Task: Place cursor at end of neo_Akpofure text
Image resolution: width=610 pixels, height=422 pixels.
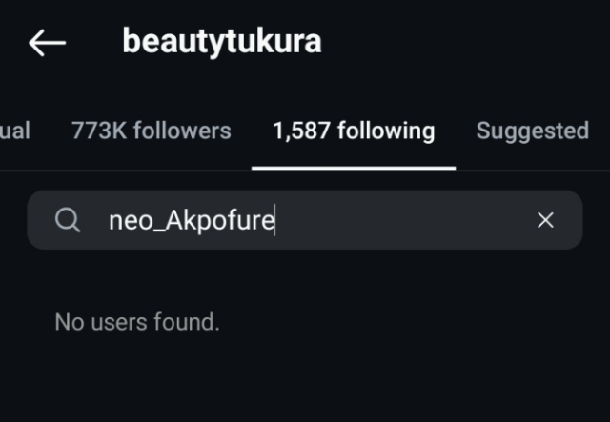Action: click(274, 221)
